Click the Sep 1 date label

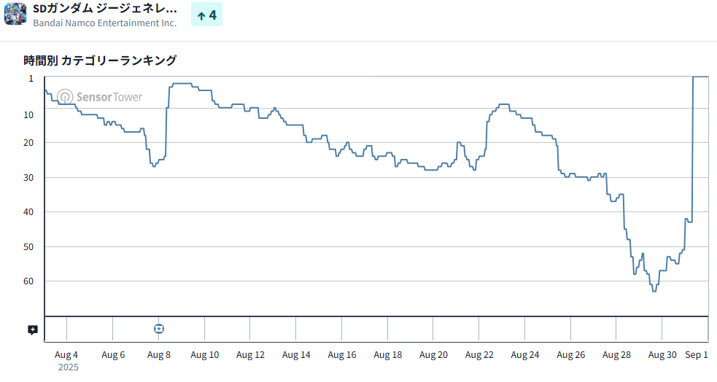tap(697, 355)
